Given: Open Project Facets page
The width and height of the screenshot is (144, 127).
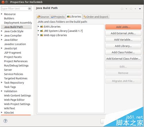Looking at the screenshot, I should [x=13, y=57].
